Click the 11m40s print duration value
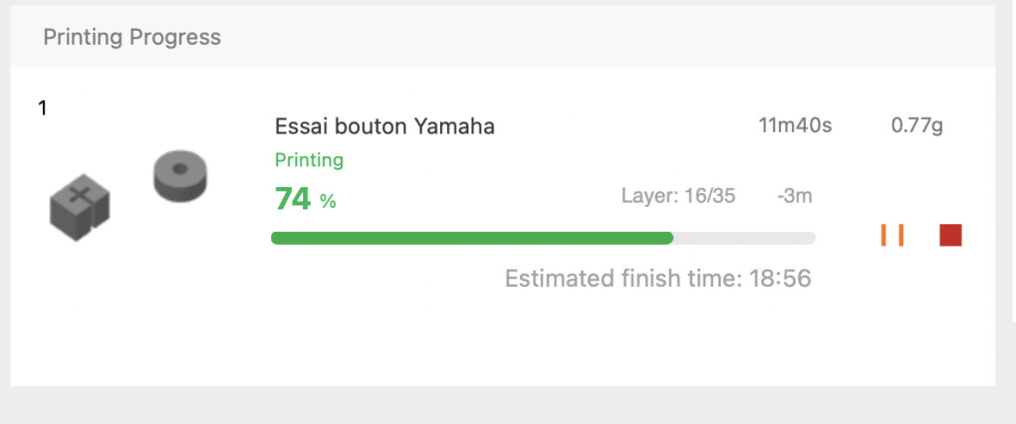Screen dimensions: 1016x424 click(795, 125)
